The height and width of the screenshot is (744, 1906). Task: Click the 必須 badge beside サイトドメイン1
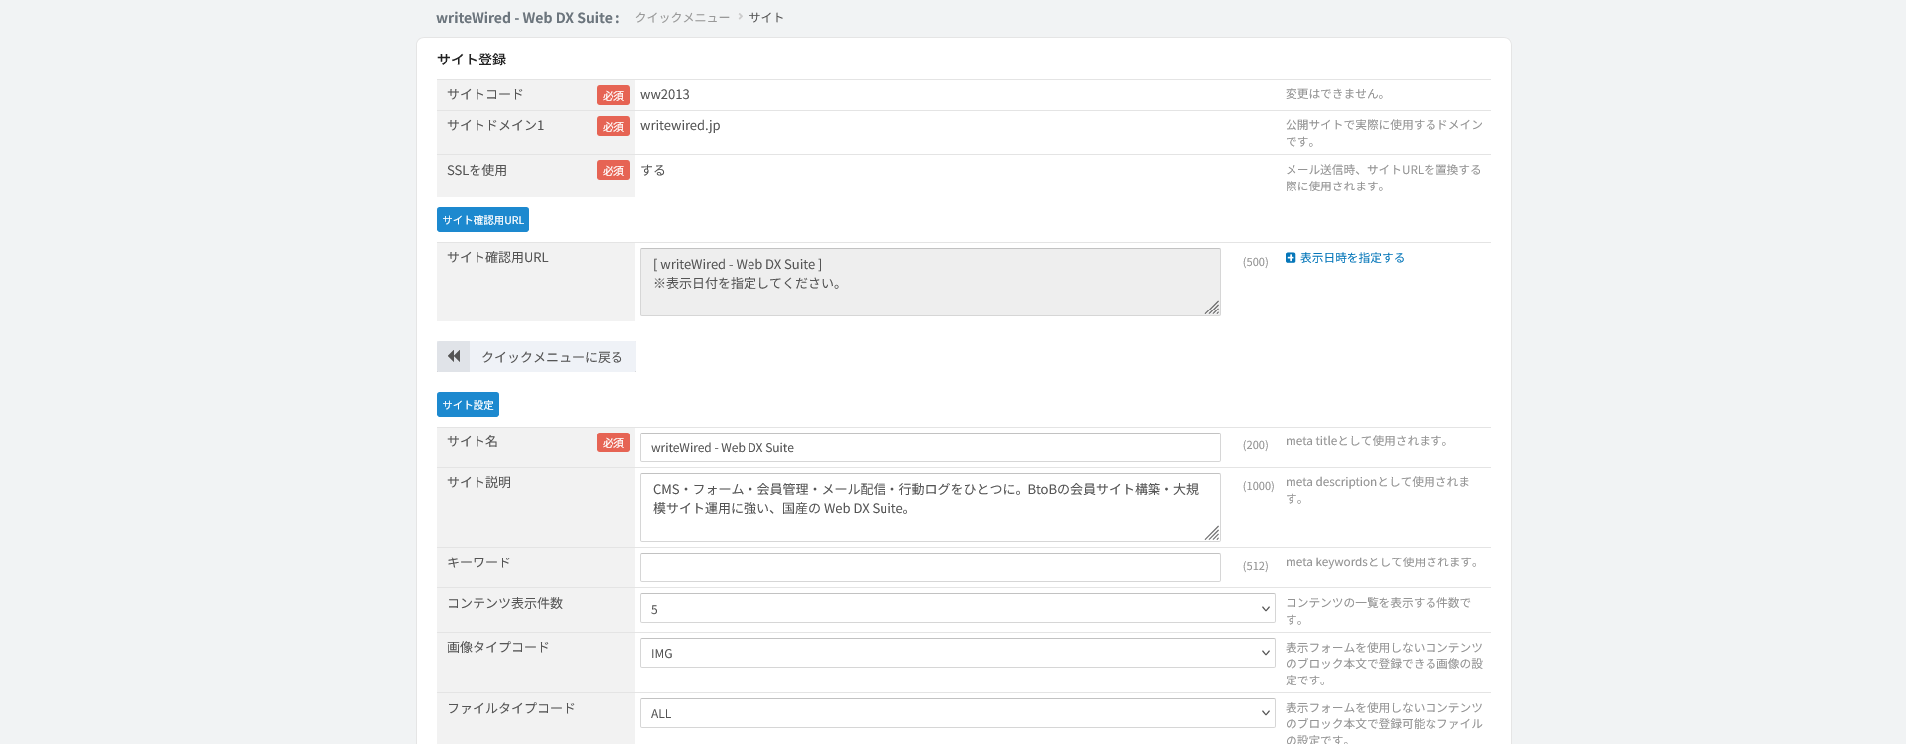pos(613,126)
